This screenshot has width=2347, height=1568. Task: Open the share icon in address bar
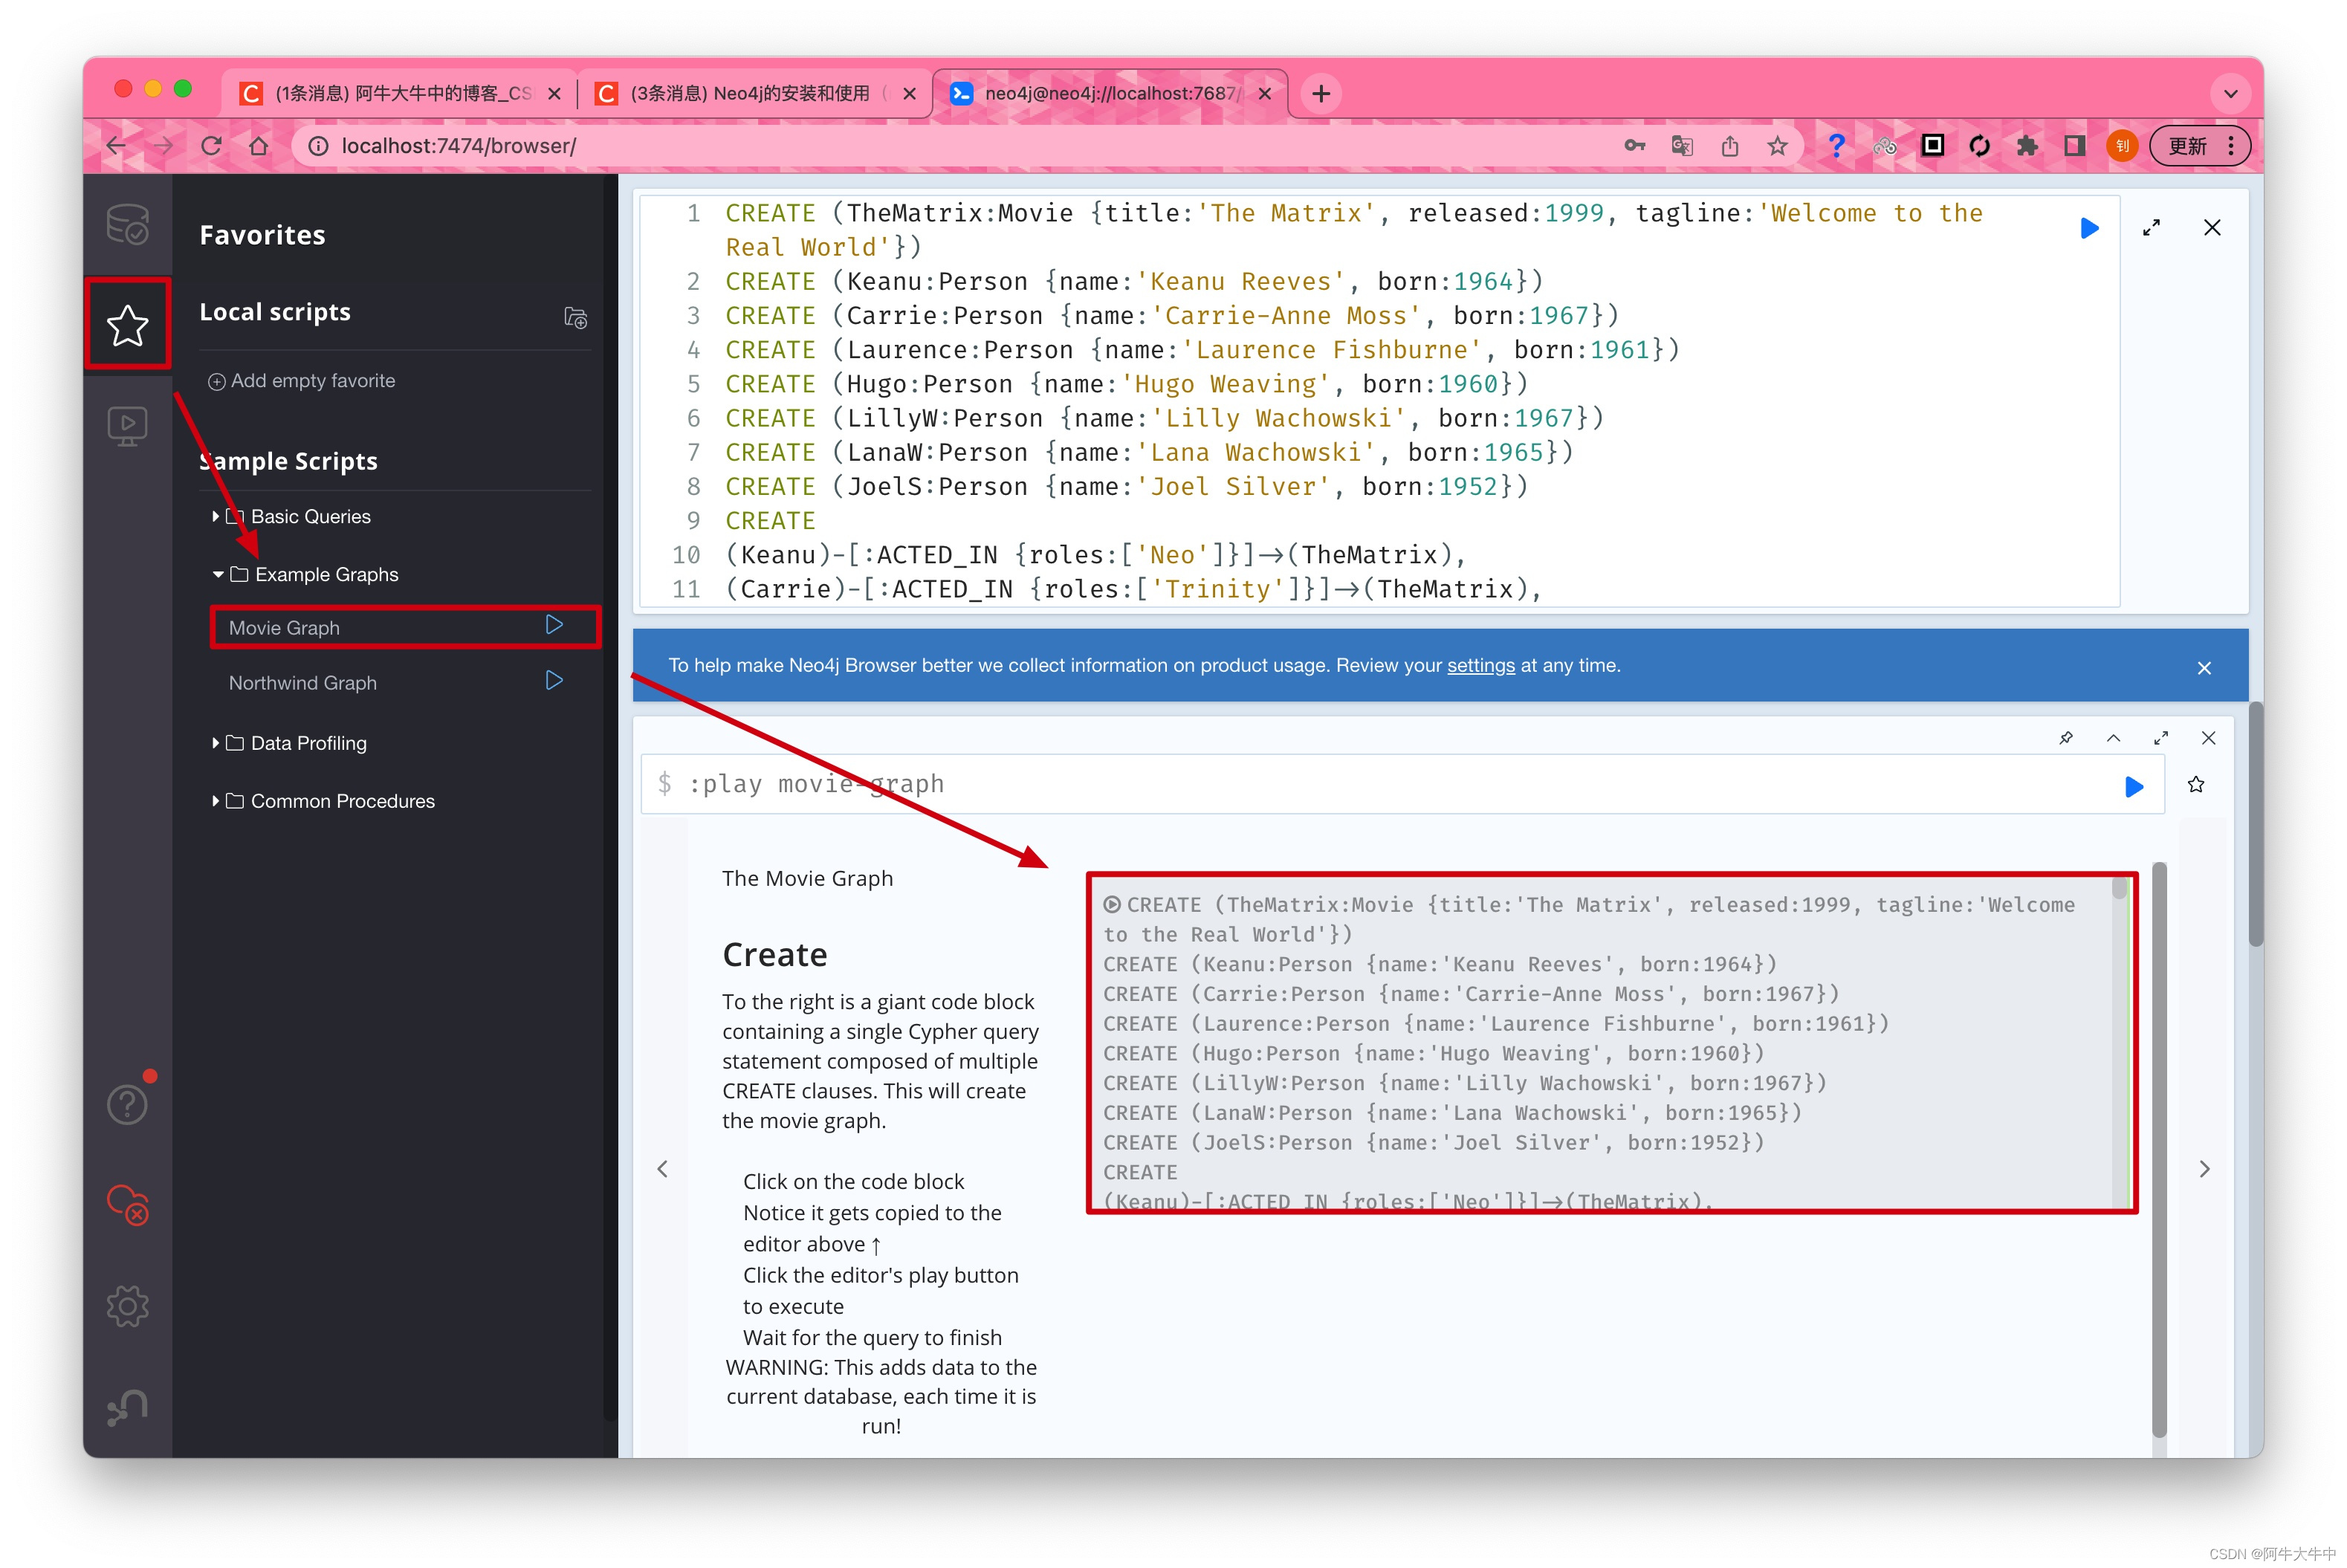point(1730,146)
